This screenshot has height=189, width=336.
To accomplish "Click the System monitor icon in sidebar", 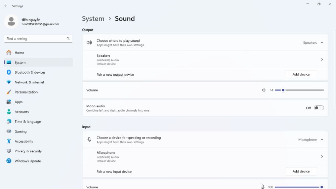I will (9, 63).
